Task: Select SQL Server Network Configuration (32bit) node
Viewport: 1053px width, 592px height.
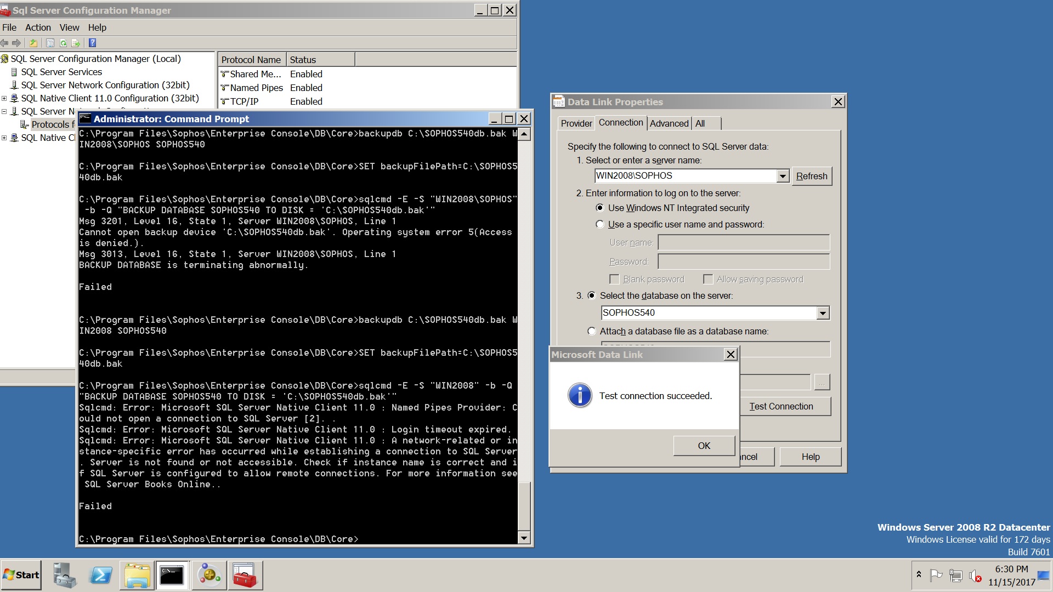Action: click(x=105, y=85)
